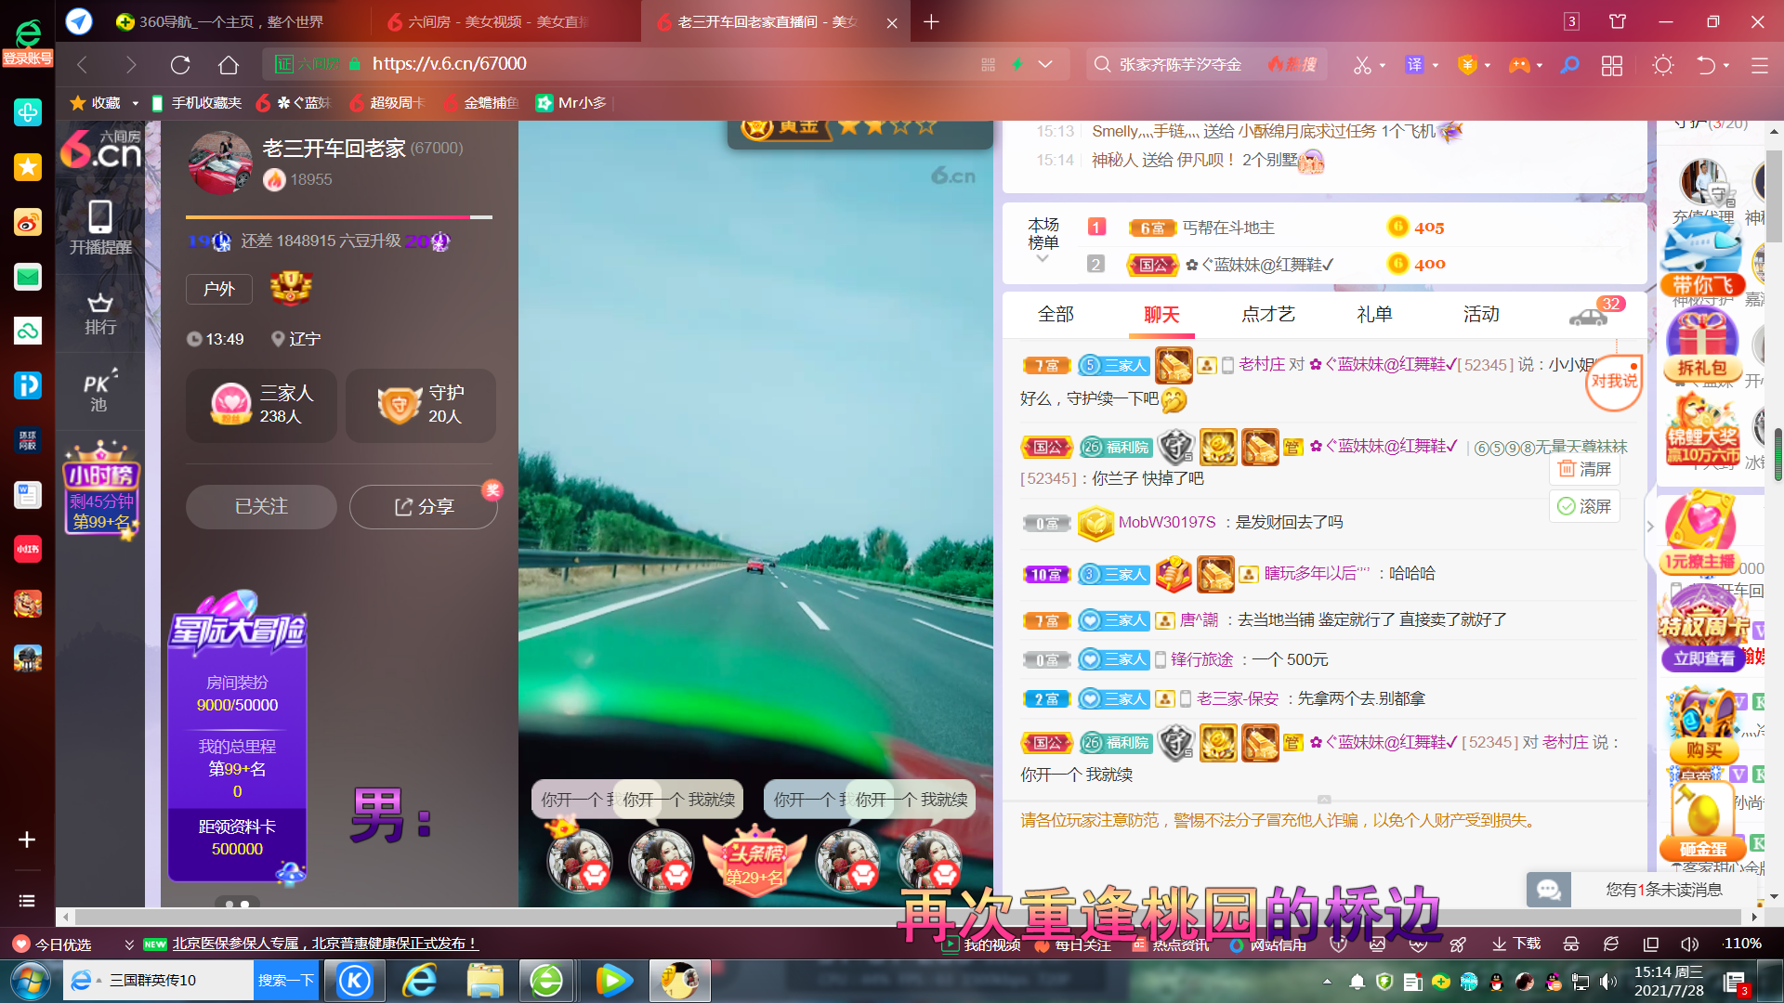This screenshot has width=1784, height=1003.
Task: Expand the 今日优选 chevron
Action: (128, 944)
